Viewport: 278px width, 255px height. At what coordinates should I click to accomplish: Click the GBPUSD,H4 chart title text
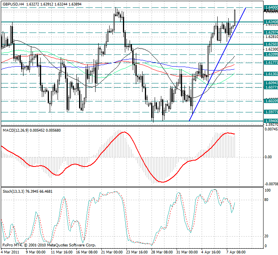(x=13, y=4)
